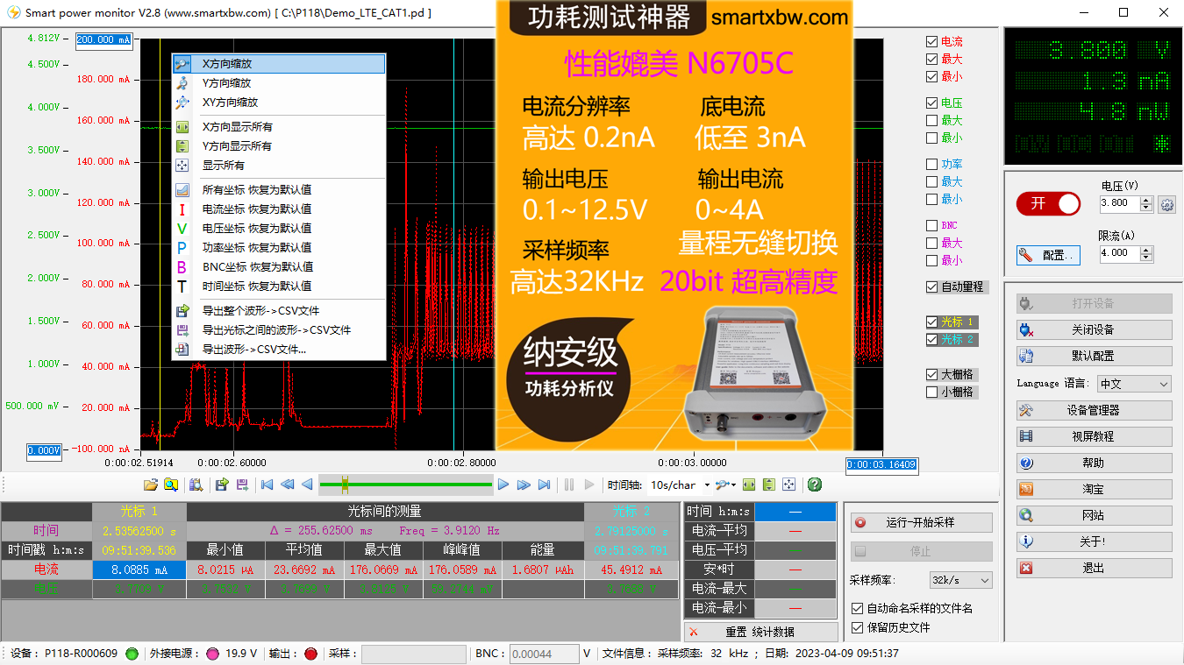Screen dimensions: 1184x665
Task: Choose Y方向显示所有 from context menu
Action: click(278, 146)
